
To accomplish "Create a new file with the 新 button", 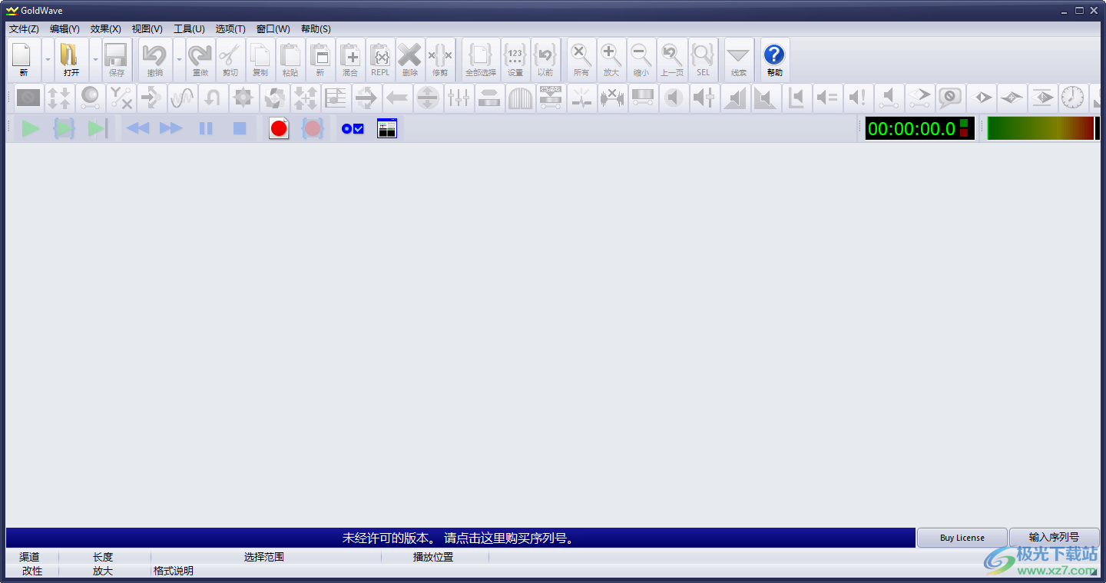I will [24, 60].
